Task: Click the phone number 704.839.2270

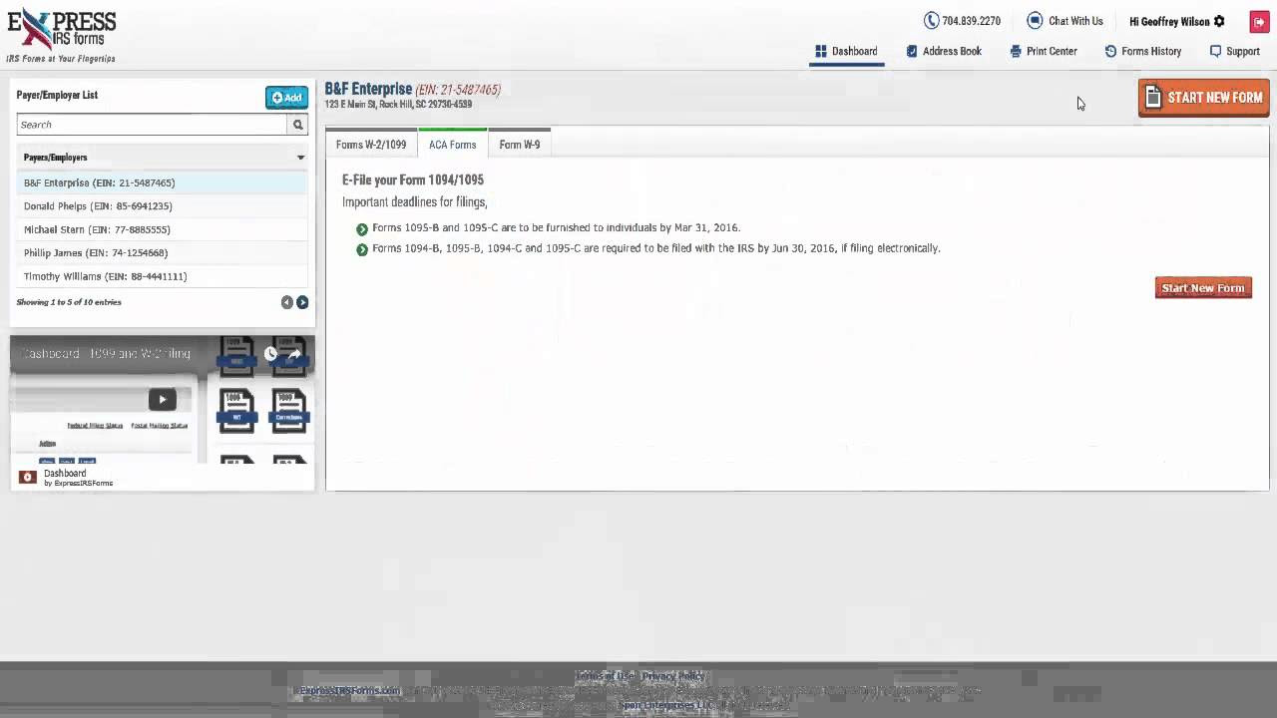Action: pos(972,21)
